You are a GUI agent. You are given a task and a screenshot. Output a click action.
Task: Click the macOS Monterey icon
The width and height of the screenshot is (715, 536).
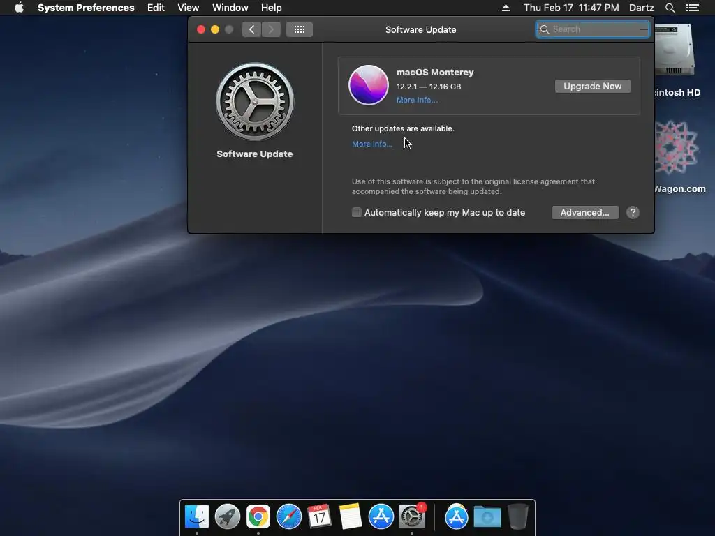coord(369,84)
